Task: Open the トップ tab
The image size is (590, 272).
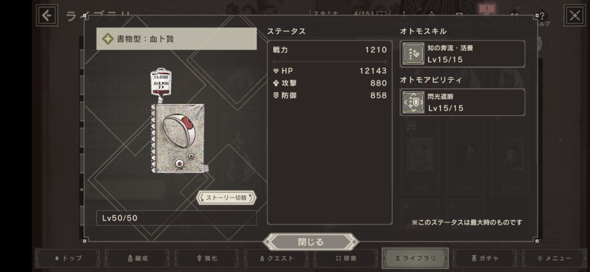Action: [x=68, y=258]
